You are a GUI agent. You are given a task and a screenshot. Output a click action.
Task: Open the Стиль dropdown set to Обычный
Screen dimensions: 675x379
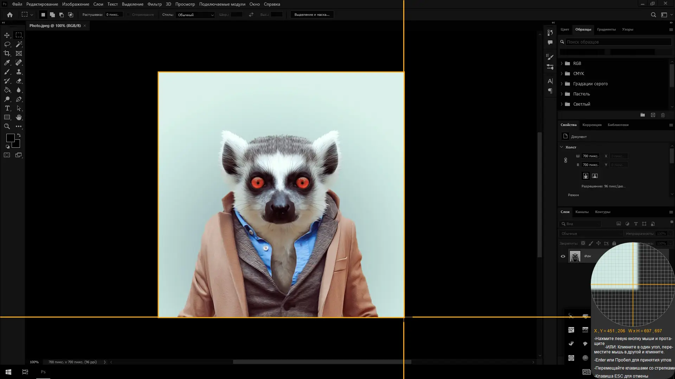pos(195,15)
